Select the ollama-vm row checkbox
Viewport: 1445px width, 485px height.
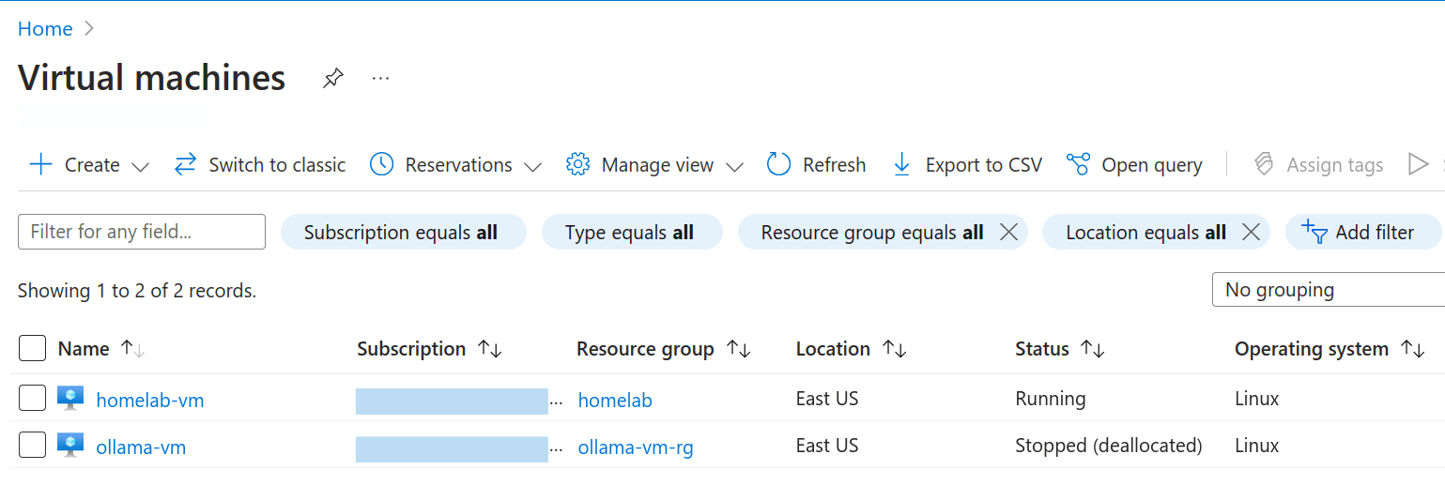[32, 445]
